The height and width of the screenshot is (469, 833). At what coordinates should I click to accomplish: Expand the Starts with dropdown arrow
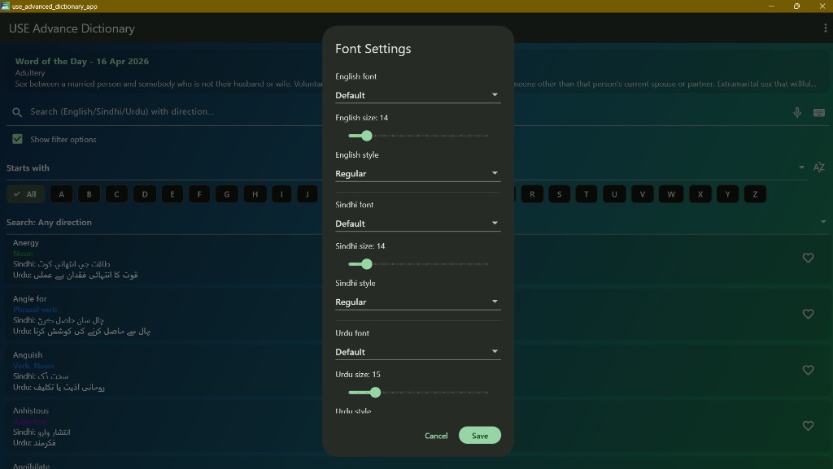pos(801,167)
